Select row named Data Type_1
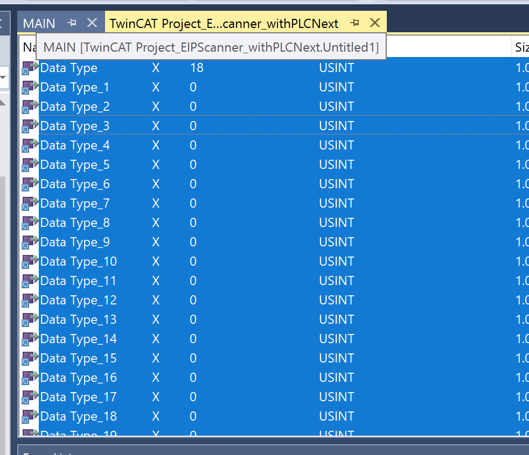Viewport: 529px width, 455px height. (75, 87)
